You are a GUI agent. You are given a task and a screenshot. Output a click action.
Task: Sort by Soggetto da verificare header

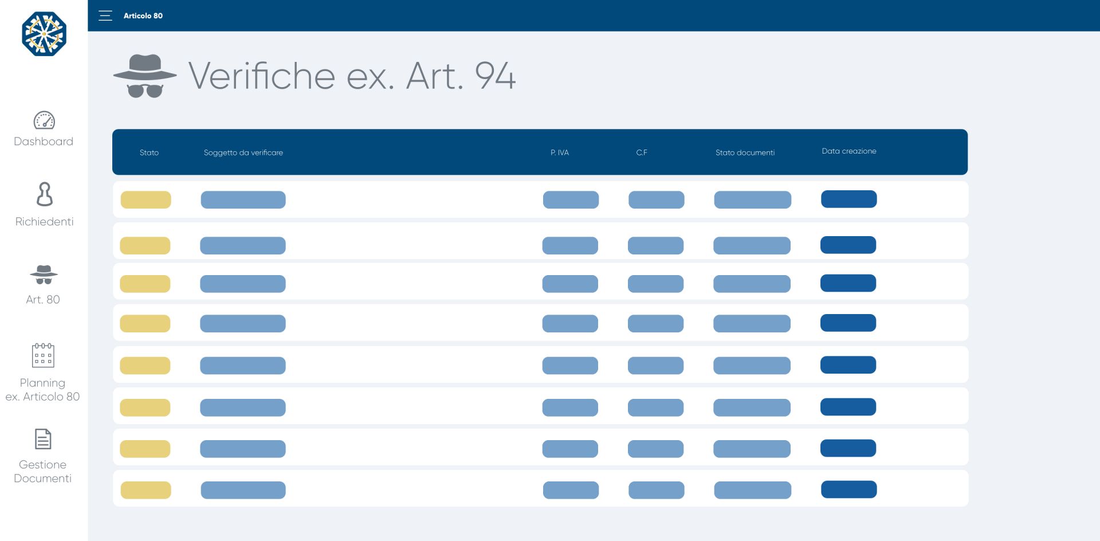(x=243, y=152)
